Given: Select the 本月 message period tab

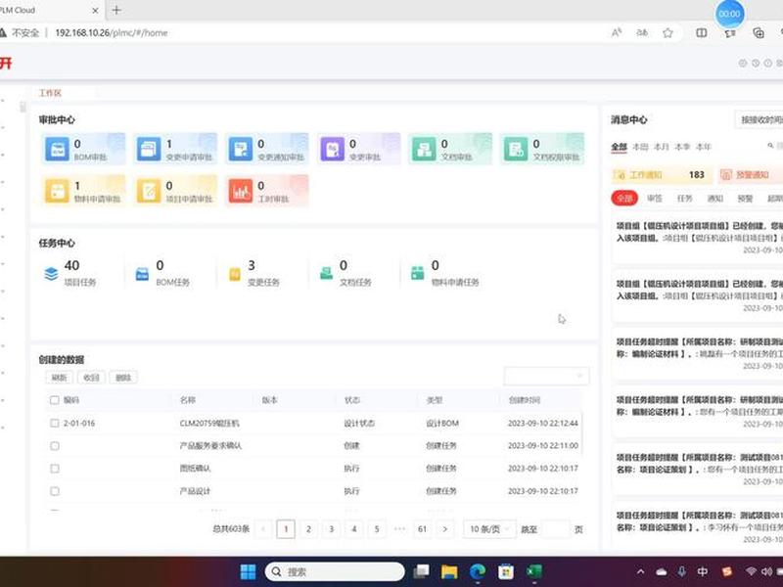Looking at the screenshot, I should [x=662, y=147].
